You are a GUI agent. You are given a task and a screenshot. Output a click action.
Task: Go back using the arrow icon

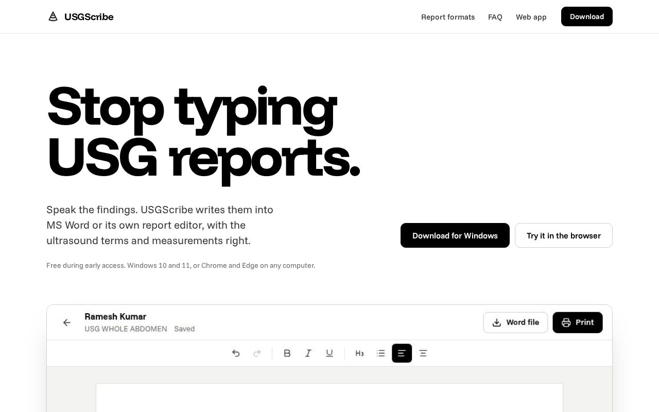[x=67, y=322]
